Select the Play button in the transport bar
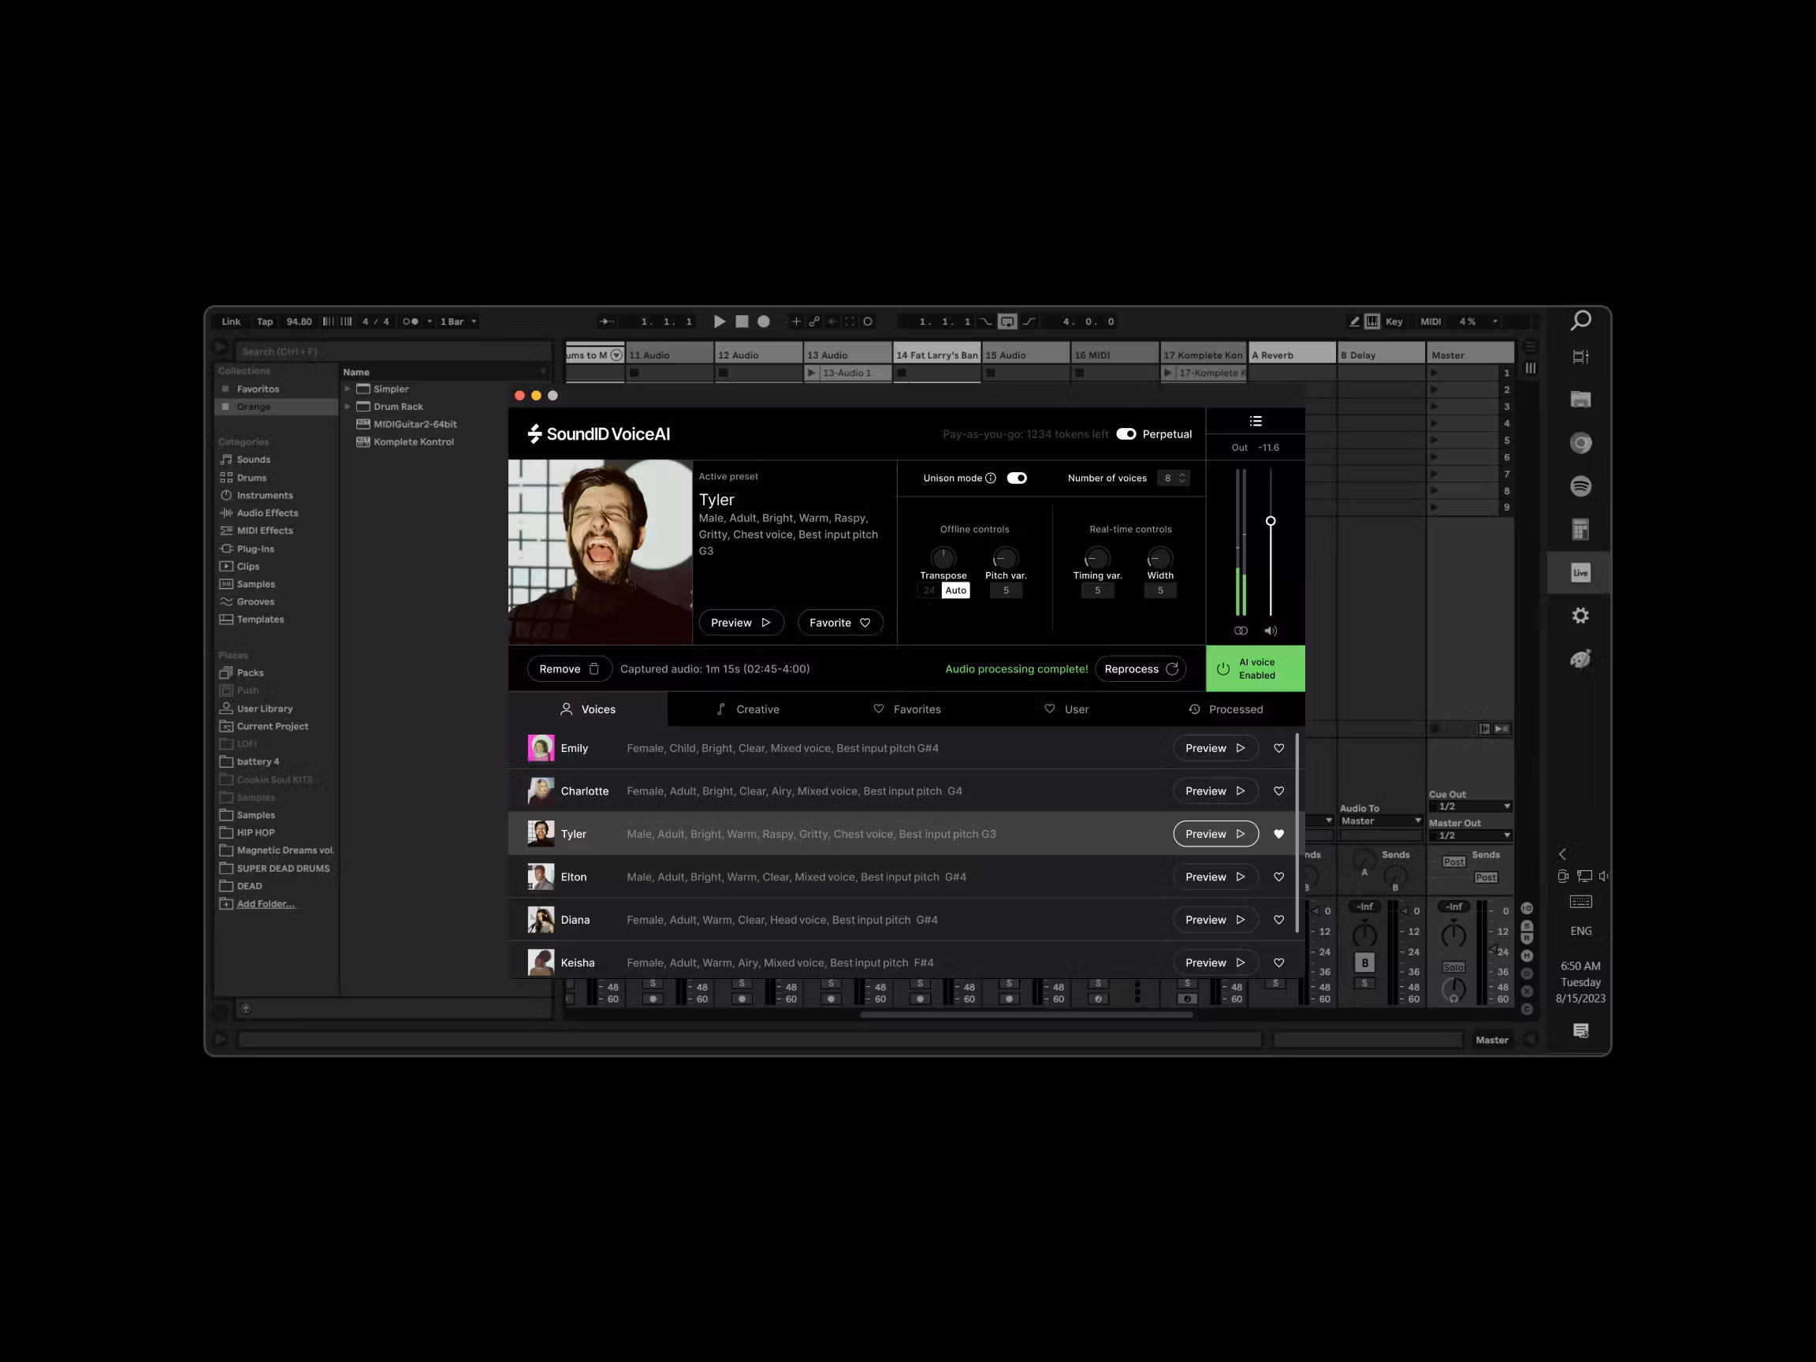This screenshot has width=1816, height=1362. coord(720,321)
